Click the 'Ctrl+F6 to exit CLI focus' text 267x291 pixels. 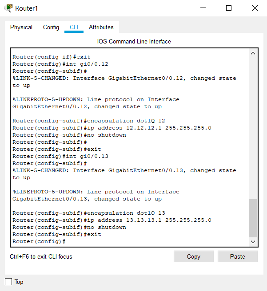point(41,256)
